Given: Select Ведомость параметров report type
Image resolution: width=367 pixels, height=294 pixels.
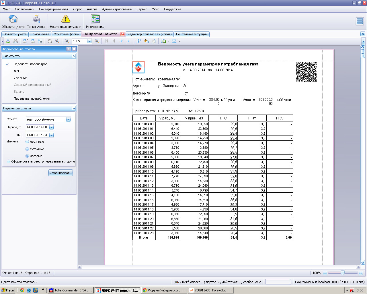Looking at the screenshot, I should [x=31, y=64].
